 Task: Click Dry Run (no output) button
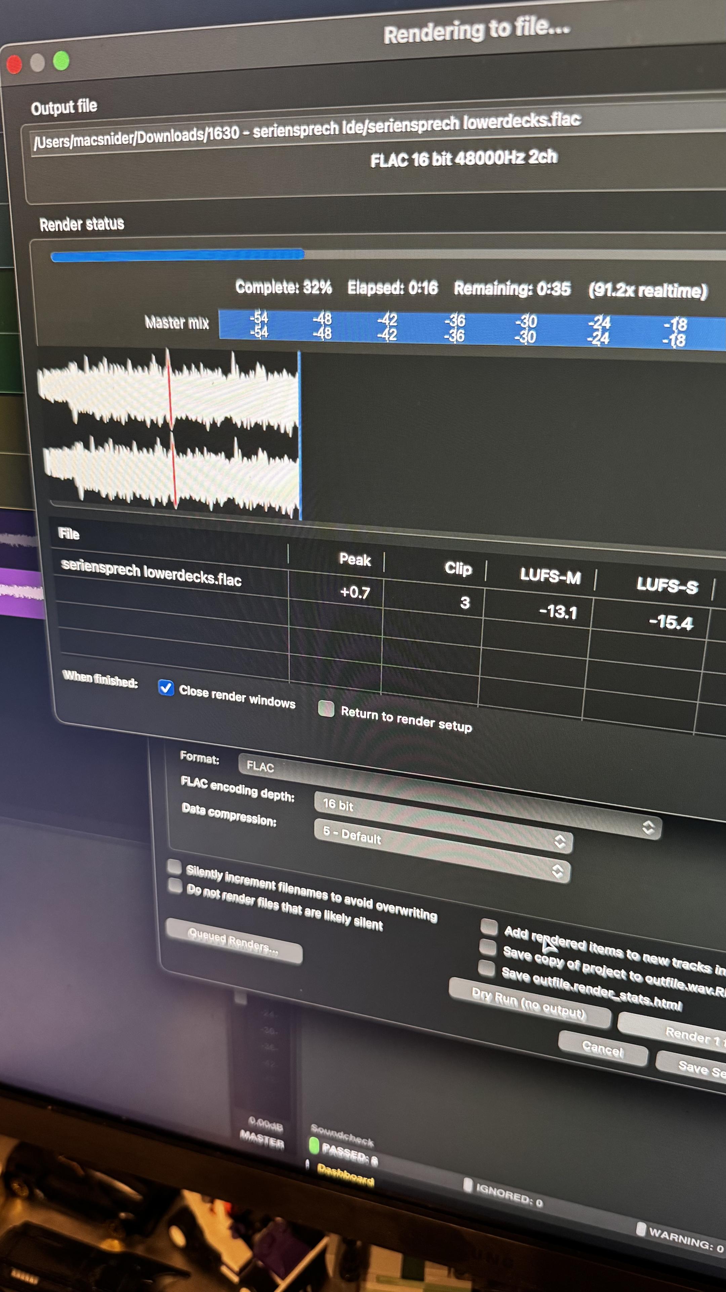click(530, 1003)
